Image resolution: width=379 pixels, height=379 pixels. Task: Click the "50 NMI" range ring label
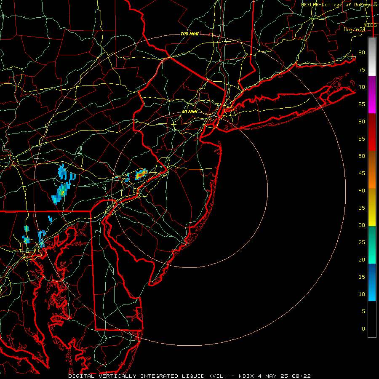tap(189, 112)
